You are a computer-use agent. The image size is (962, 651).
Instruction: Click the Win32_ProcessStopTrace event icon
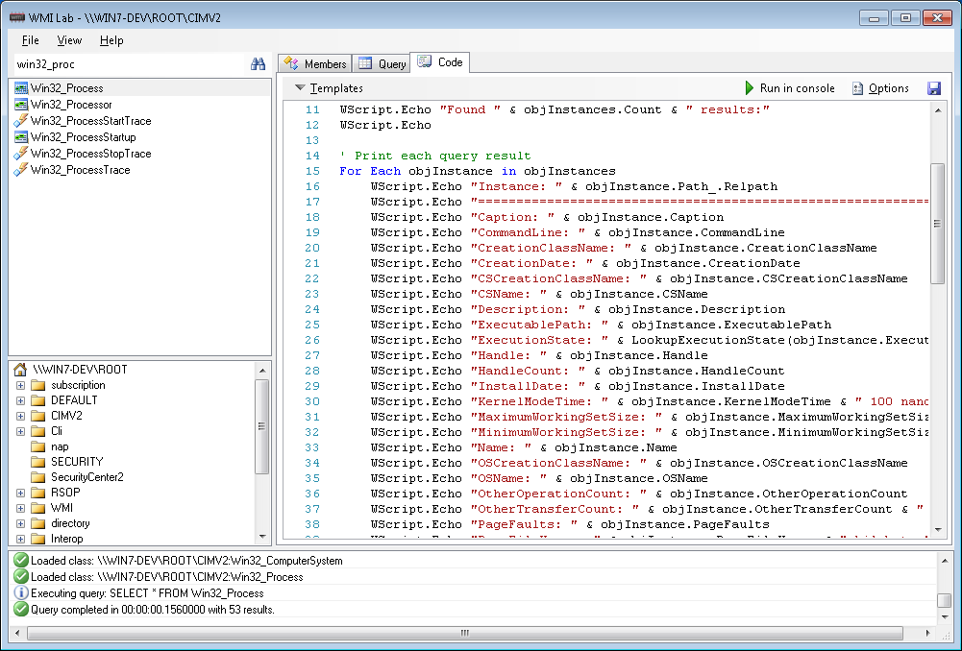coord(21,154)
